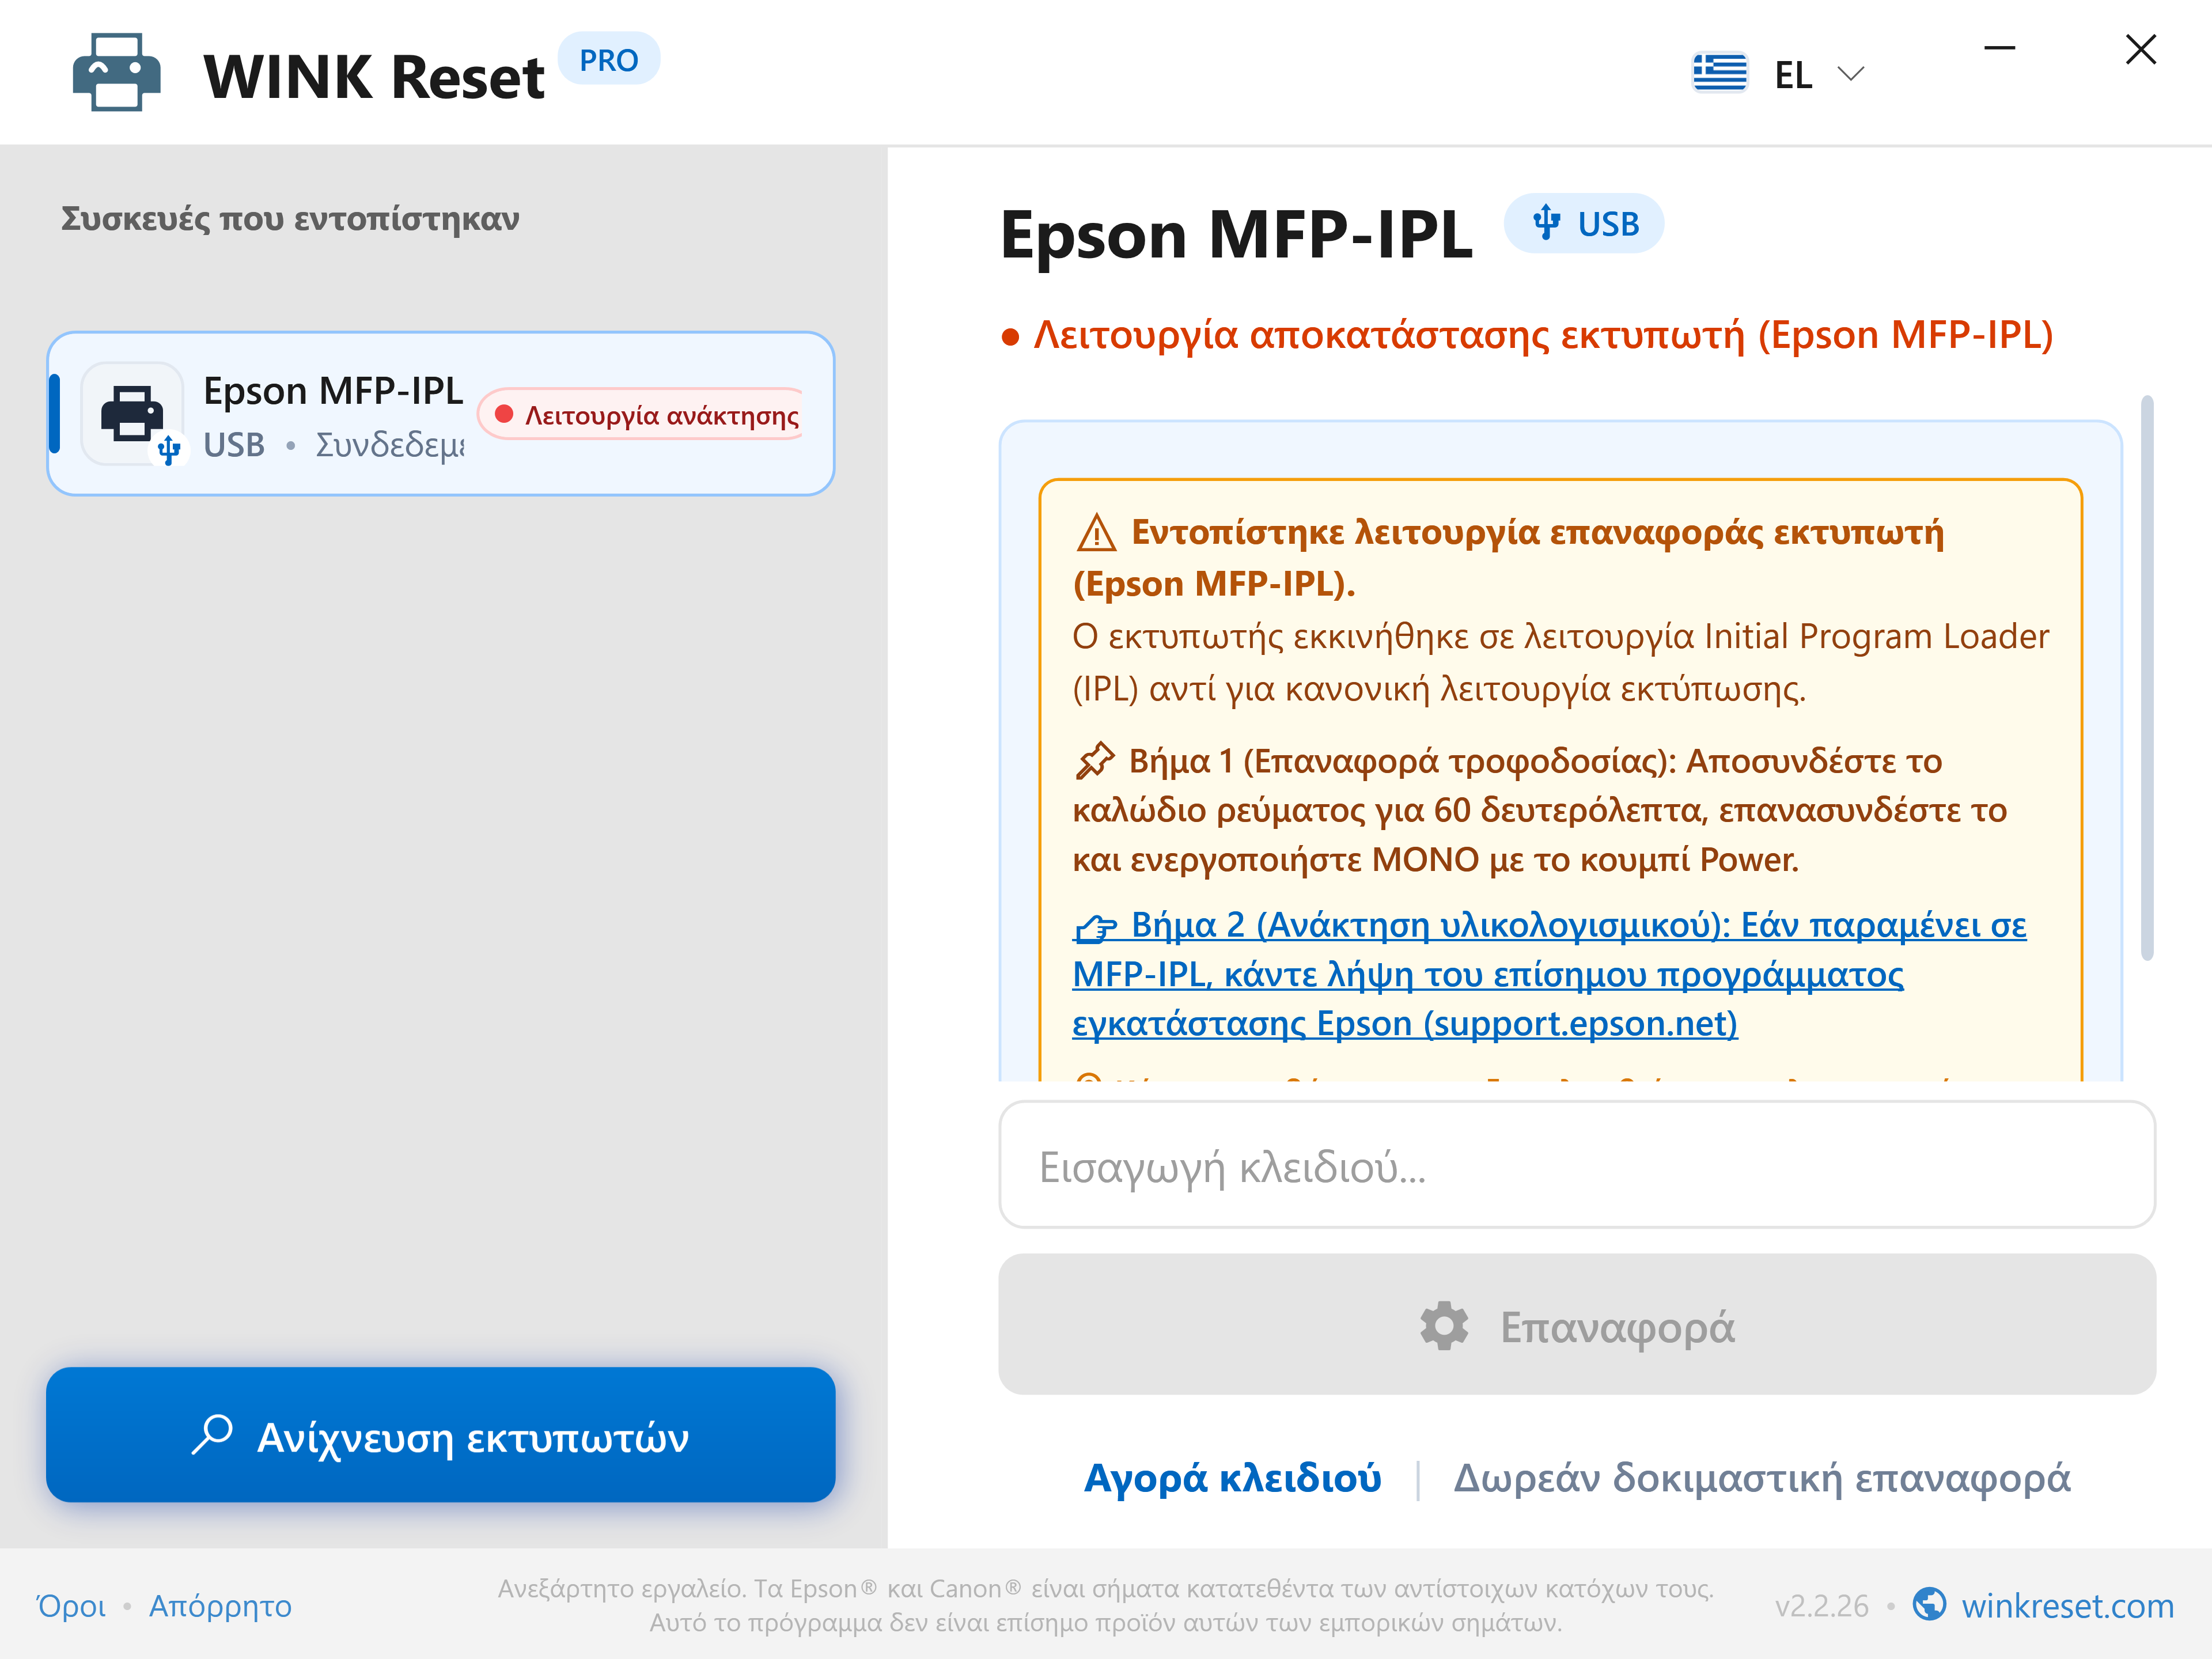Click 'USB • Συνδεδεμένο' text in device card

[334, 445]
